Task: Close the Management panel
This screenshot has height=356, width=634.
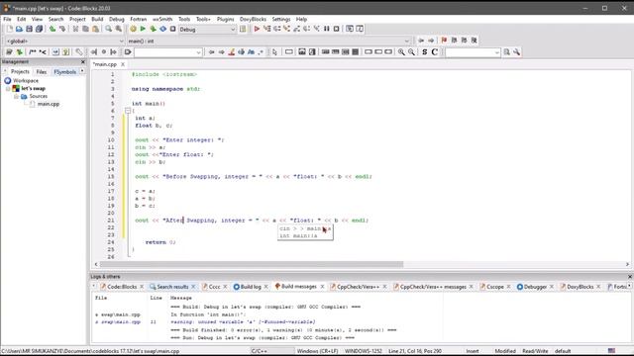Action: (83, 61)
